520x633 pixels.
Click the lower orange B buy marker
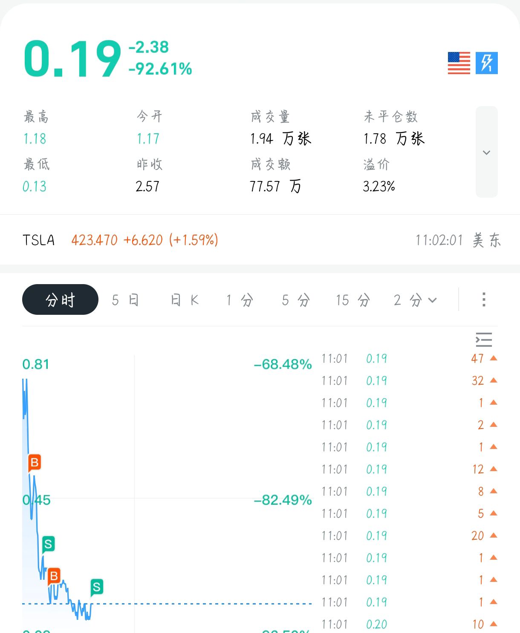tap(54, 576)
